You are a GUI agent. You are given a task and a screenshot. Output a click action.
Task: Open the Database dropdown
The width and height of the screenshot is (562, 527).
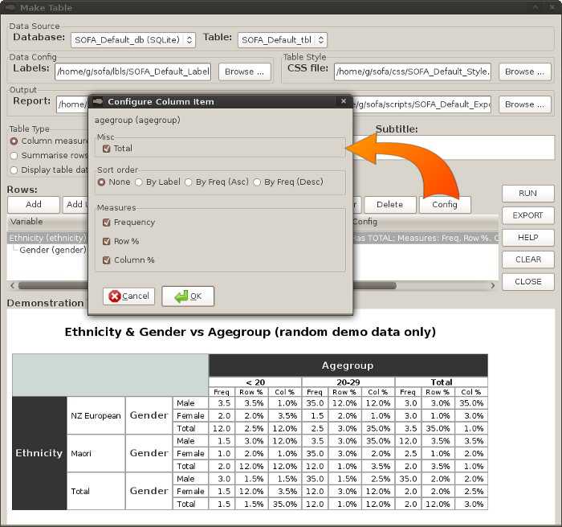tap(133, 40)
